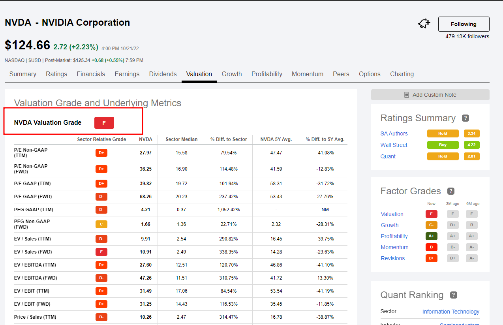Click the red D Momentum grade badge under Now
503x325 pixels.
point(432,247)
